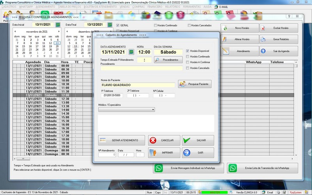This screenshot has height=195, width=312.
Task: Save appointment with green Salvar button
Action: [x=198, y=140]
